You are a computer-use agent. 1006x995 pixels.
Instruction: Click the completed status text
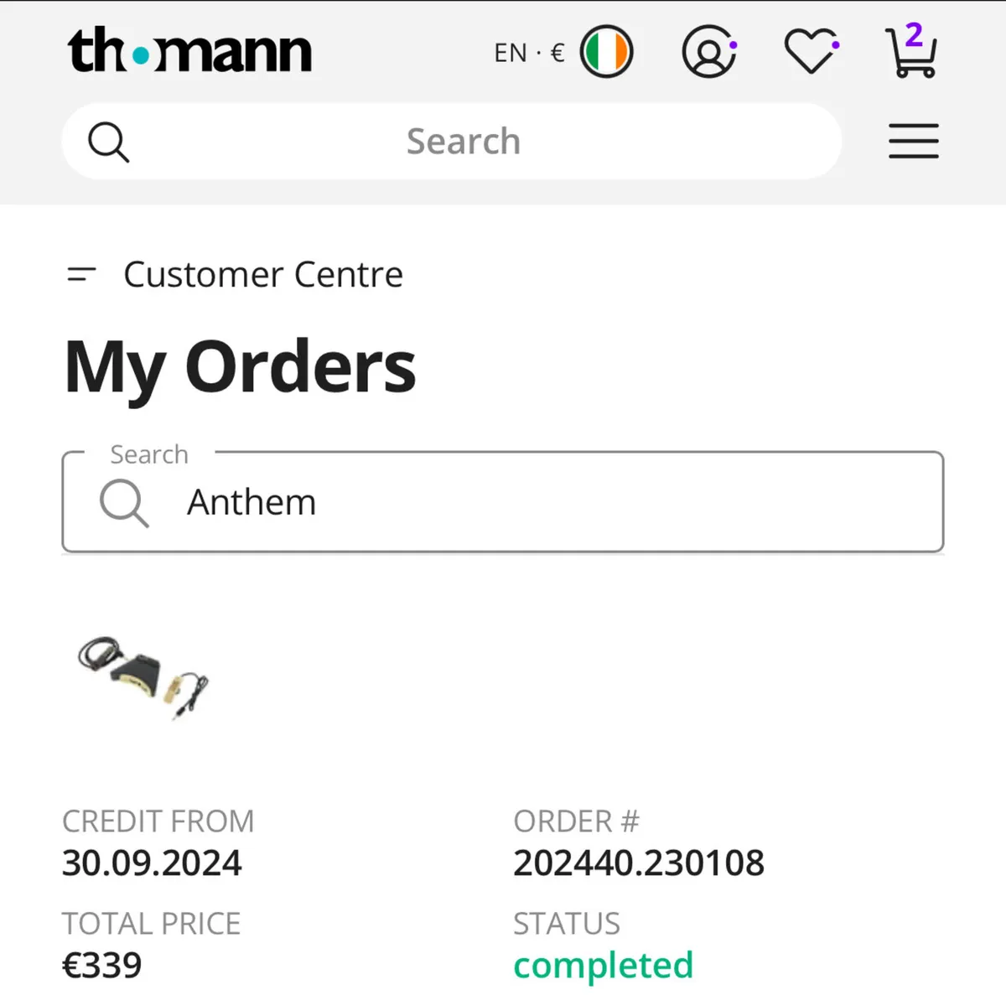click(x=604, y=966)
